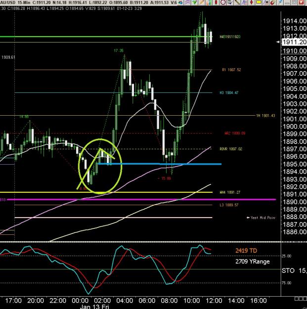The height and width of the screenshot is (309, 307).
Task: Select the horizontal line H tool
Action: 266,2
